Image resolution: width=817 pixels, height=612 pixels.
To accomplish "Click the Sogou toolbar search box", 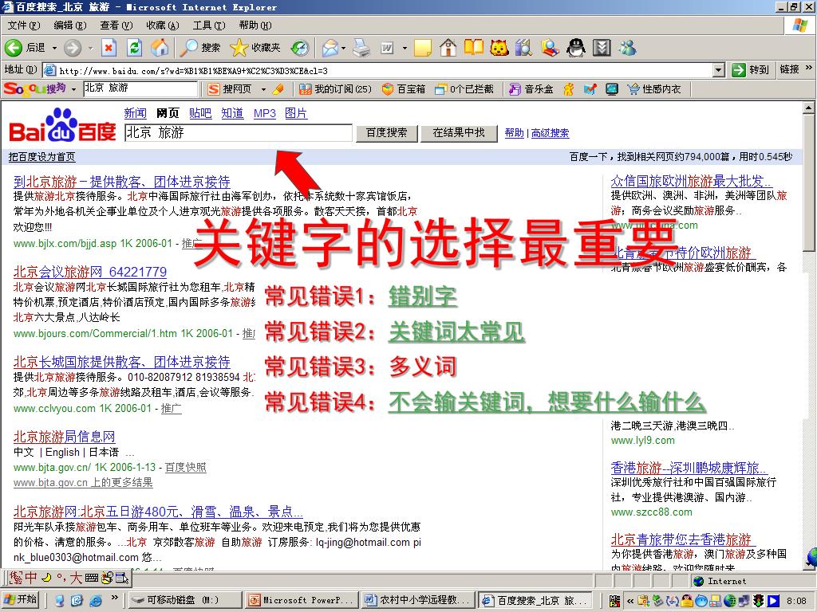I will point(140,88).
